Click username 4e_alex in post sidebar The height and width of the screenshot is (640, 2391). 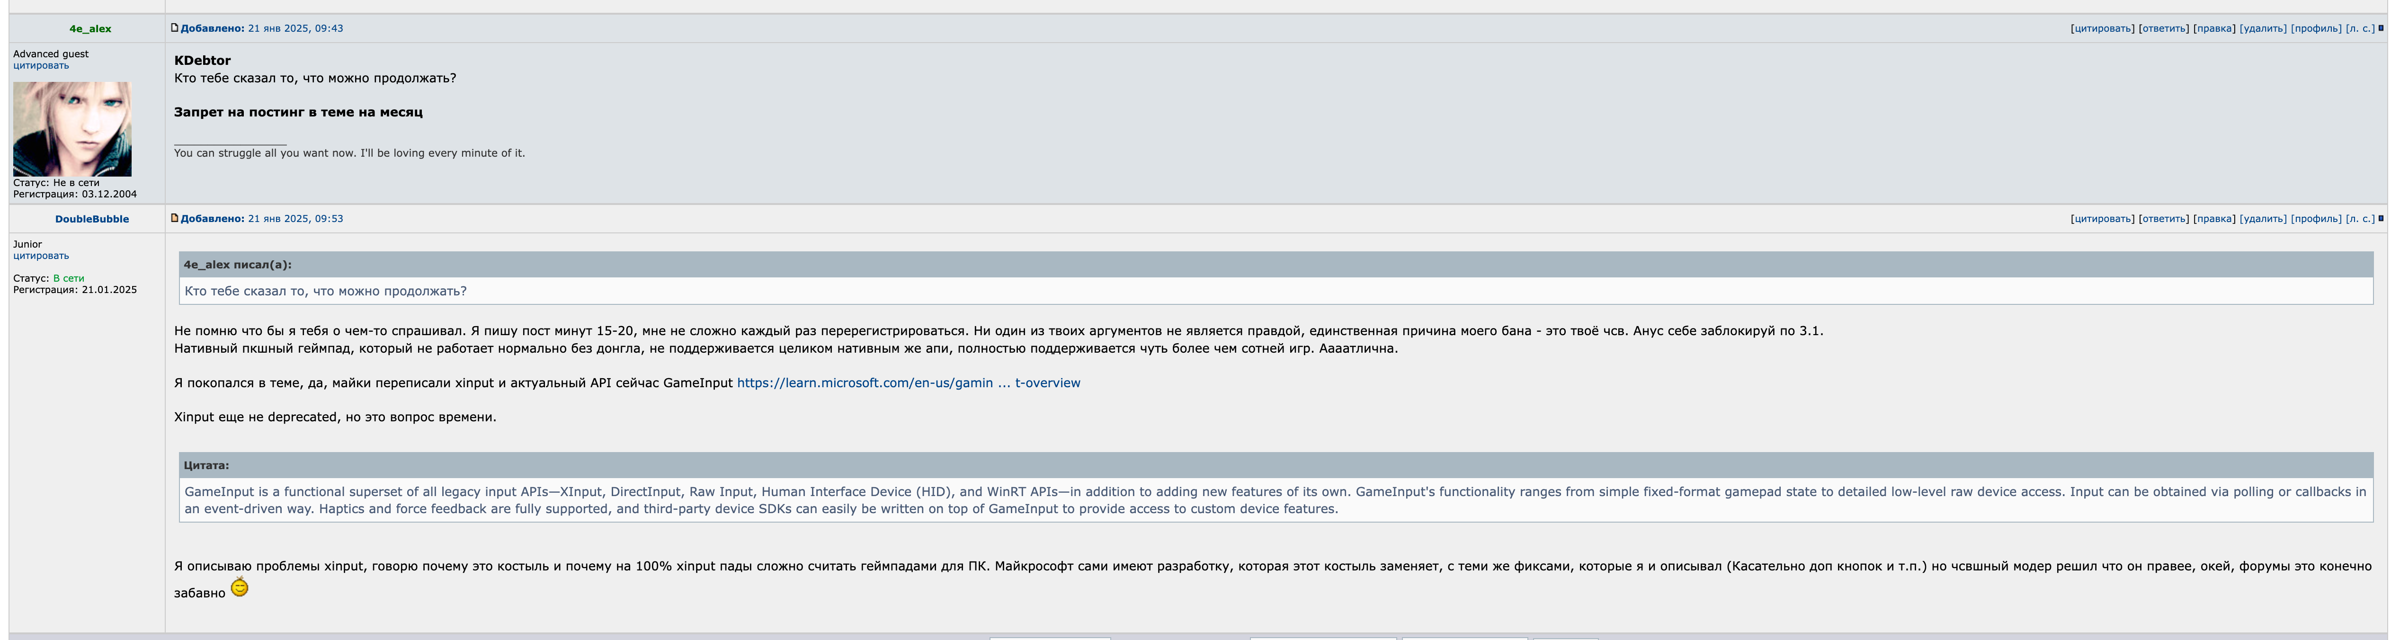(x=90, y=29)
